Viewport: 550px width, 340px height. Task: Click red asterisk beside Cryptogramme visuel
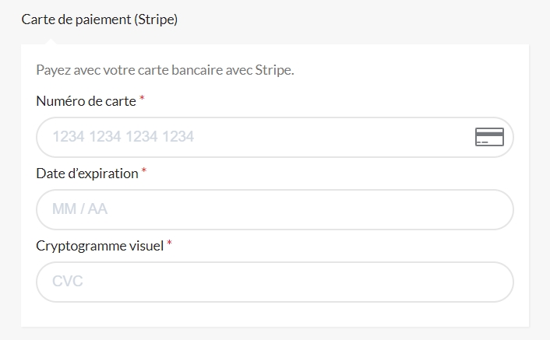[x=169, y=243]
